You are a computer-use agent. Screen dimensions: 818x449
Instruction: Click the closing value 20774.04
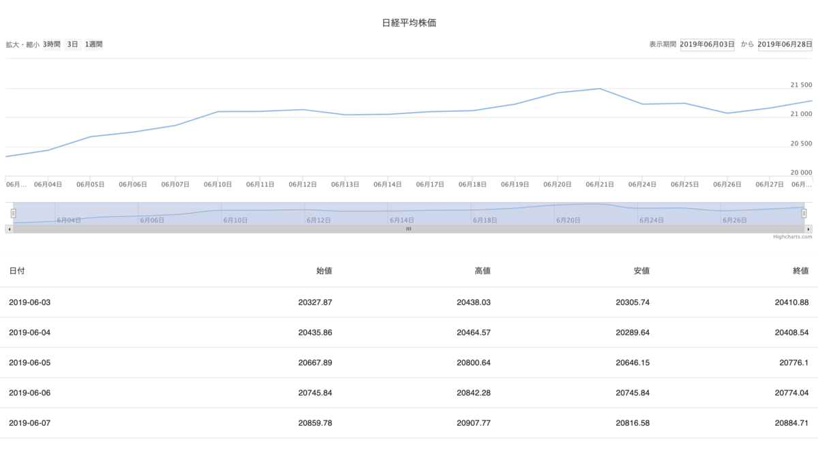coord(791,392)
